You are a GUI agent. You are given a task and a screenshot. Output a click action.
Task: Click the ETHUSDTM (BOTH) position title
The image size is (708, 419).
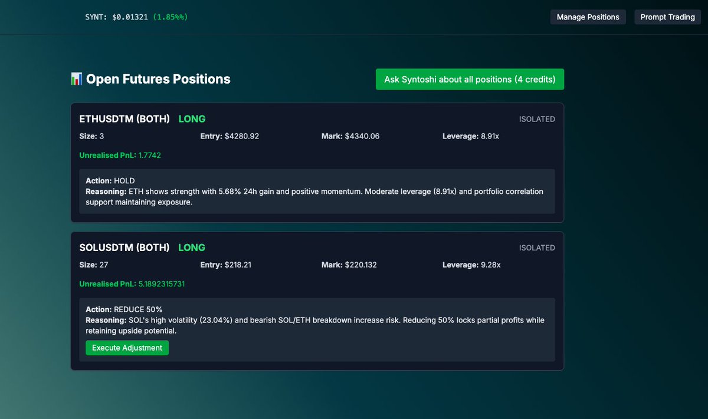[x=124, y=119]
